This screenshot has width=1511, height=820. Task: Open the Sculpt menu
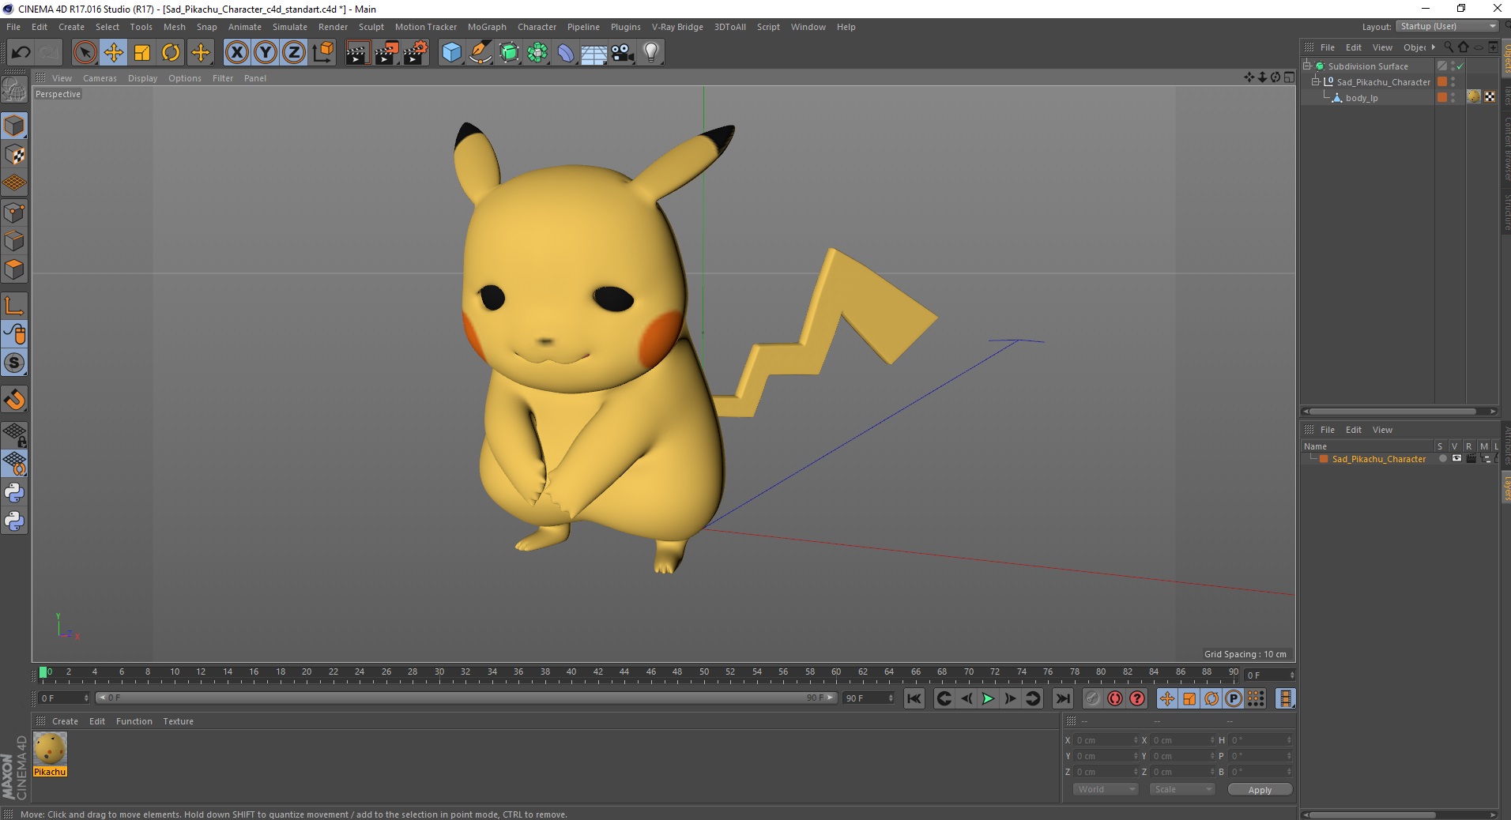tap(371, 27)
